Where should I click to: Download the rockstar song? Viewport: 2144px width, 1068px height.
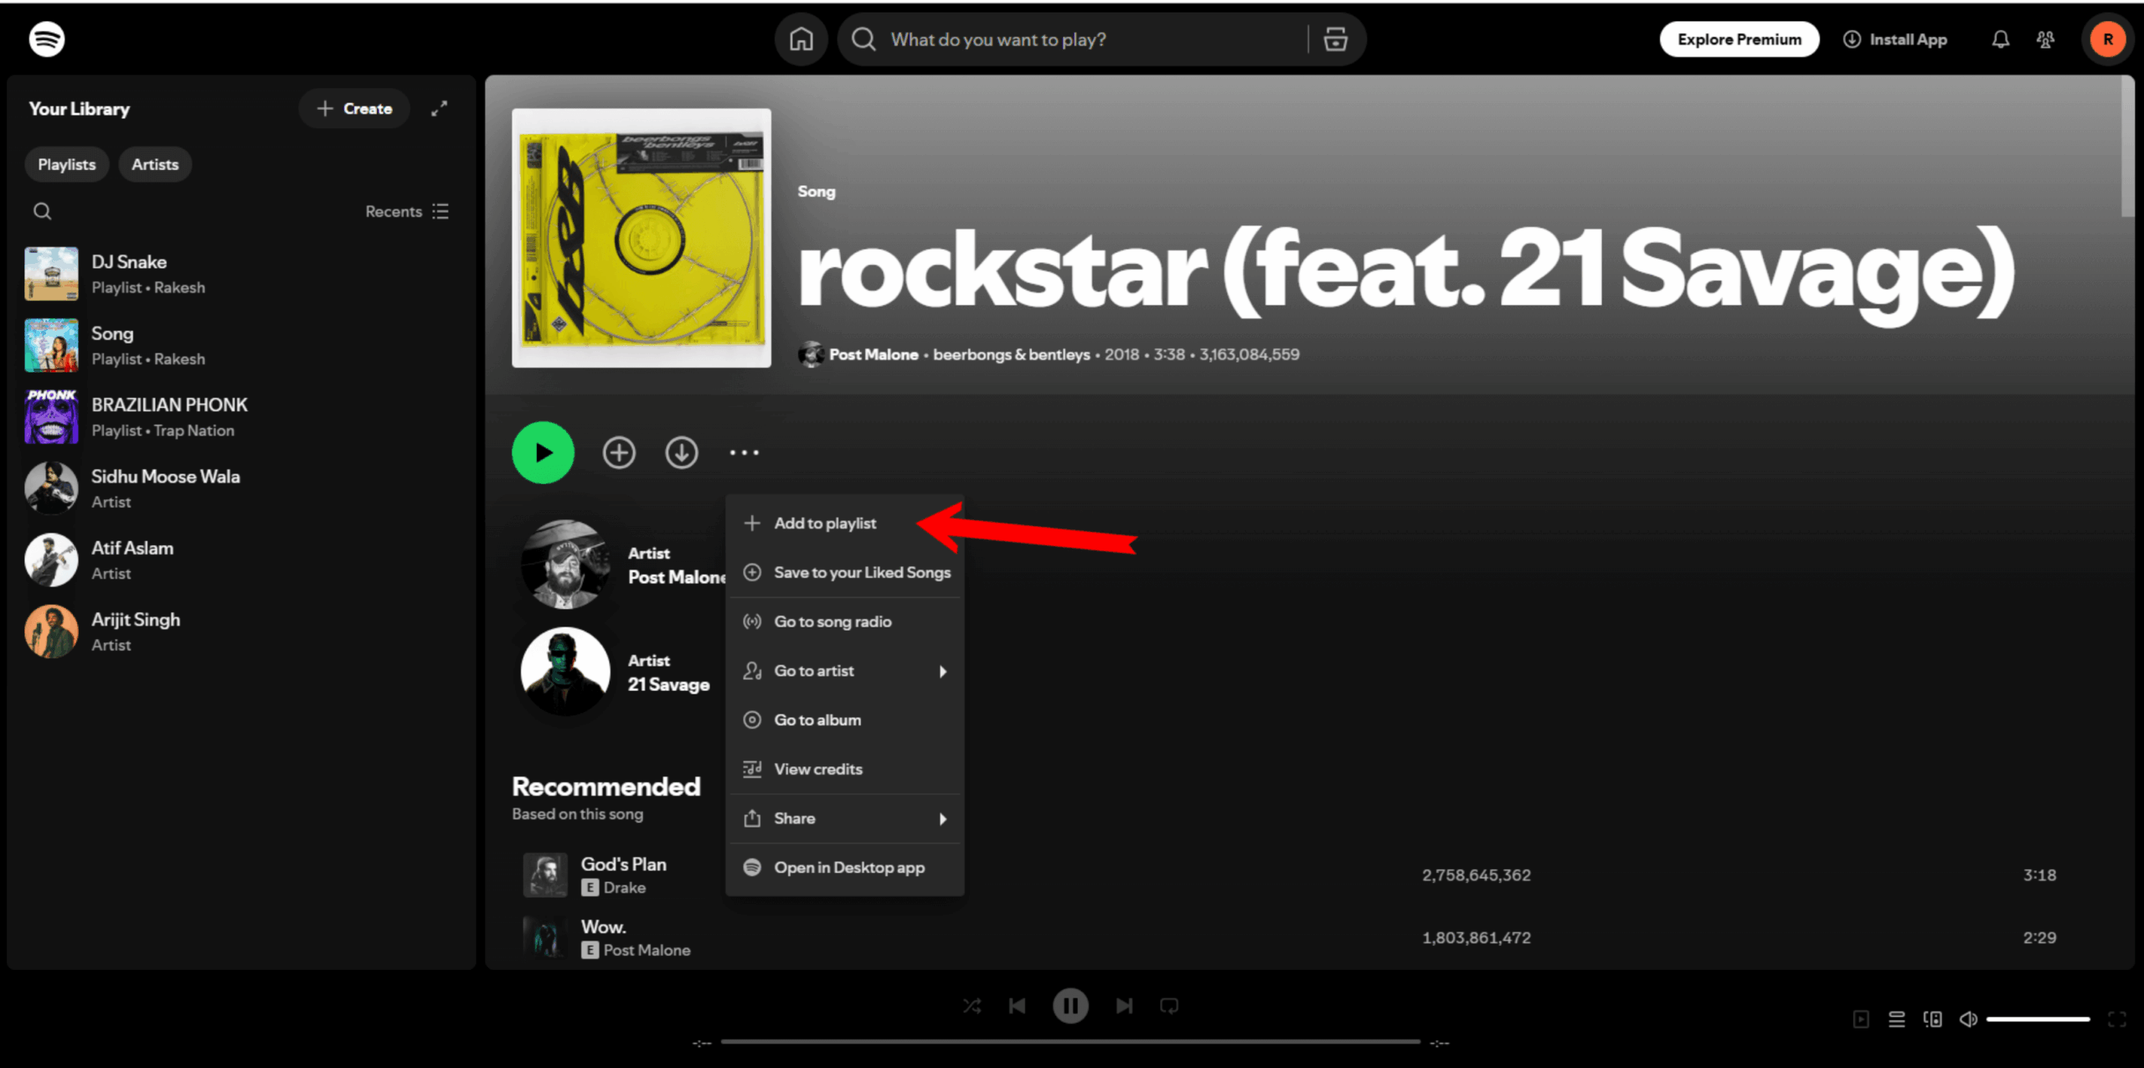pos(682,452)
